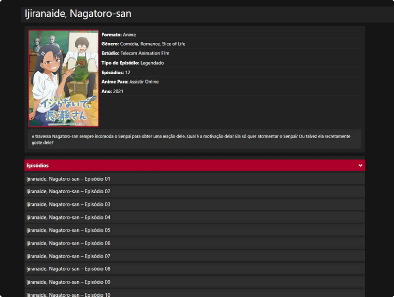Screen dimensions: 394x297
Task: Launch Ijiranaide, Nagatoro-san Episódio 09
Action: point(68,282)
